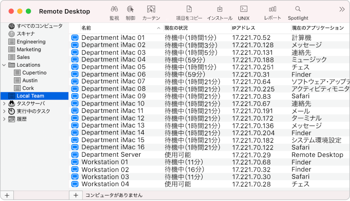
Task: Select the Department iMac 08 row name
Action: [114, 89]
